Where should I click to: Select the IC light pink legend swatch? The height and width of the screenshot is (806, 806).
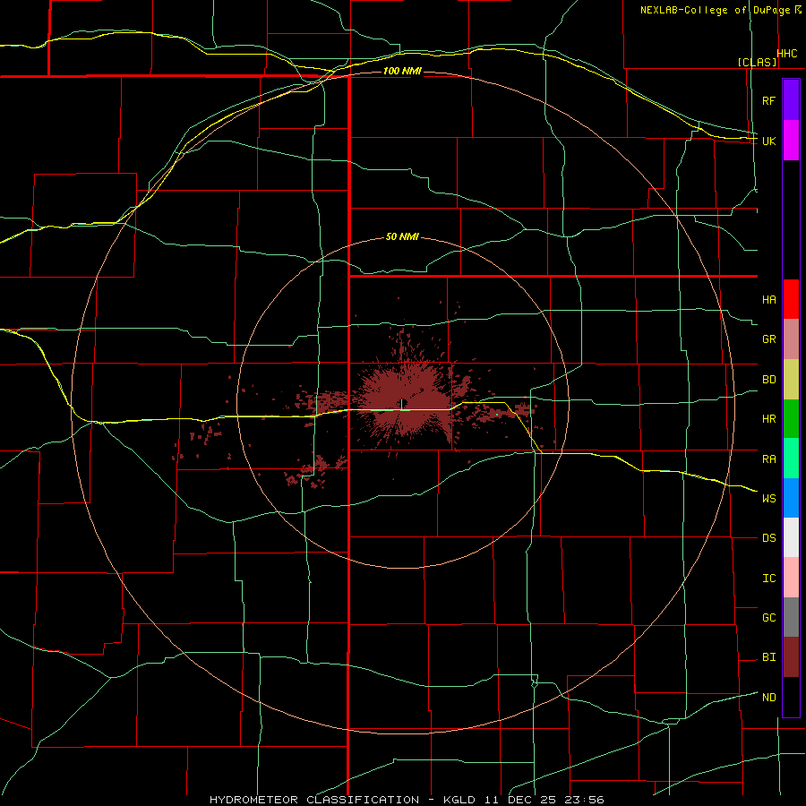point(791,578)
